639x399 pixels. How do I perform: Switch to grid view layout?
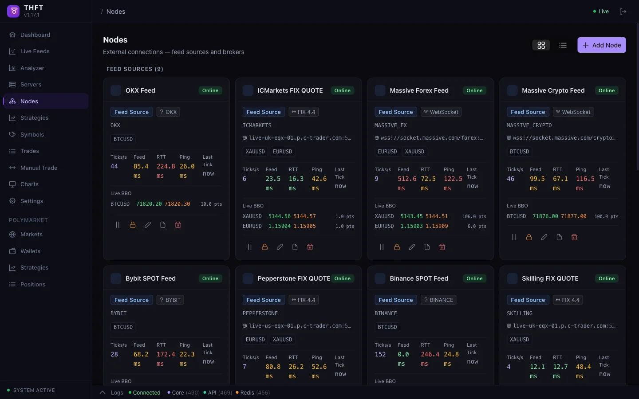[x=541, y=45]
